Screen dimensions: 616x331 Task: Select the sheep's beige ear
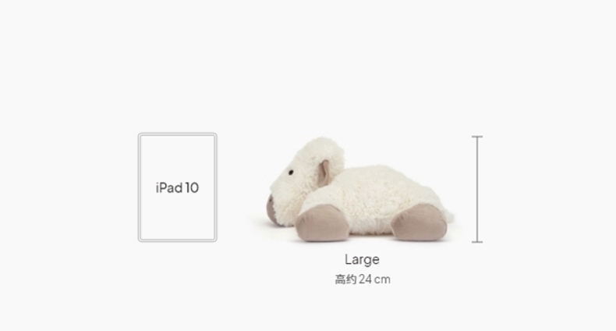[324, 173]
